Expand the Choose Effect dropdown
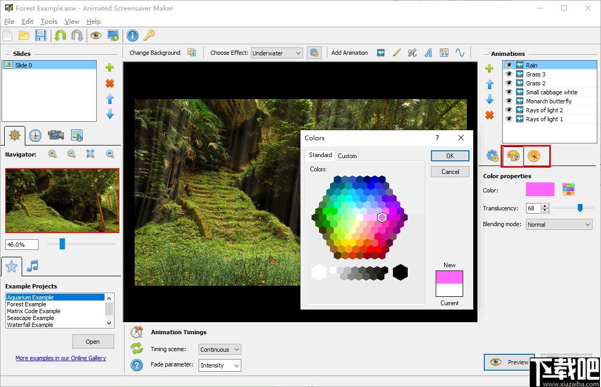 click(277, 53)
